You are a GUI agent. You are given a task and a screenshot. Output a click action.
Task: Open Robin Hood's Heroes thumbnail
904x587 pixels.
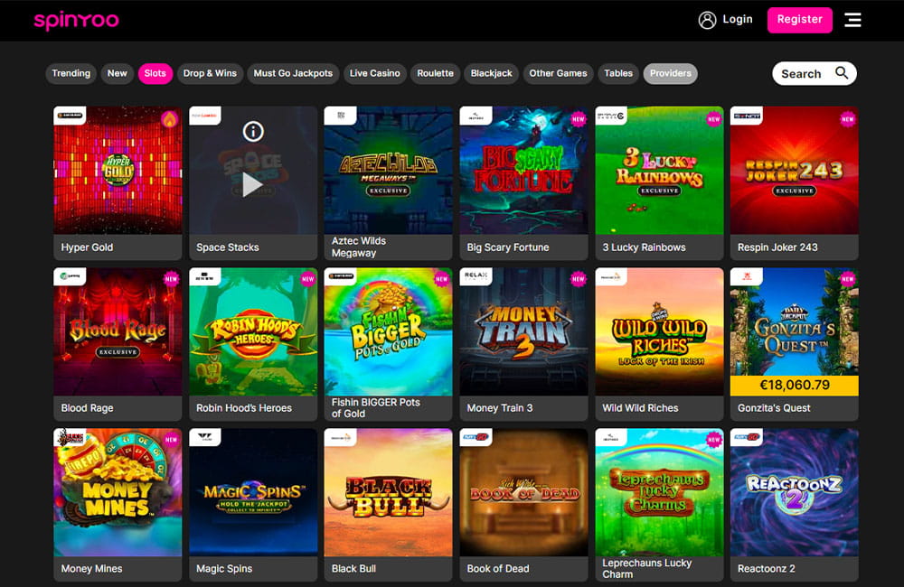[253, 331]
